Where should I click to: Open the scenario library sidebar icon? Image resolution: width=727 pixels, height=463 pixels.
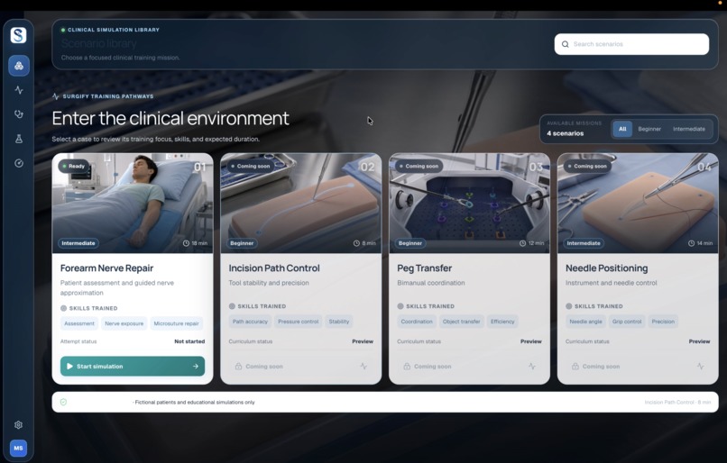19,65
